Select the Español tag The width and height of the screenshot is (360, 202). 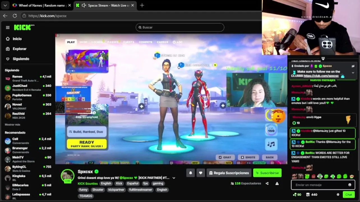tap(133, 183)
